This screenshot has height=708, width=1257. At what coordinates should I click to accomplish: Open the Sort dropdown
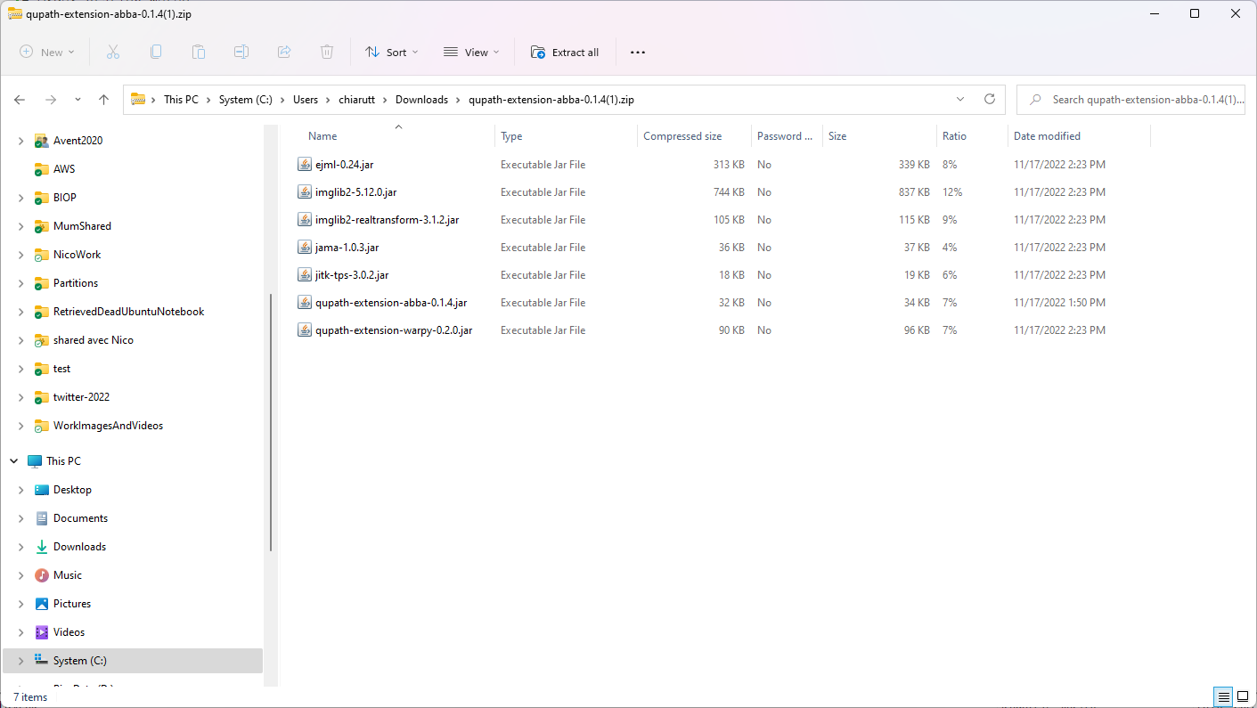pos(391,52)
